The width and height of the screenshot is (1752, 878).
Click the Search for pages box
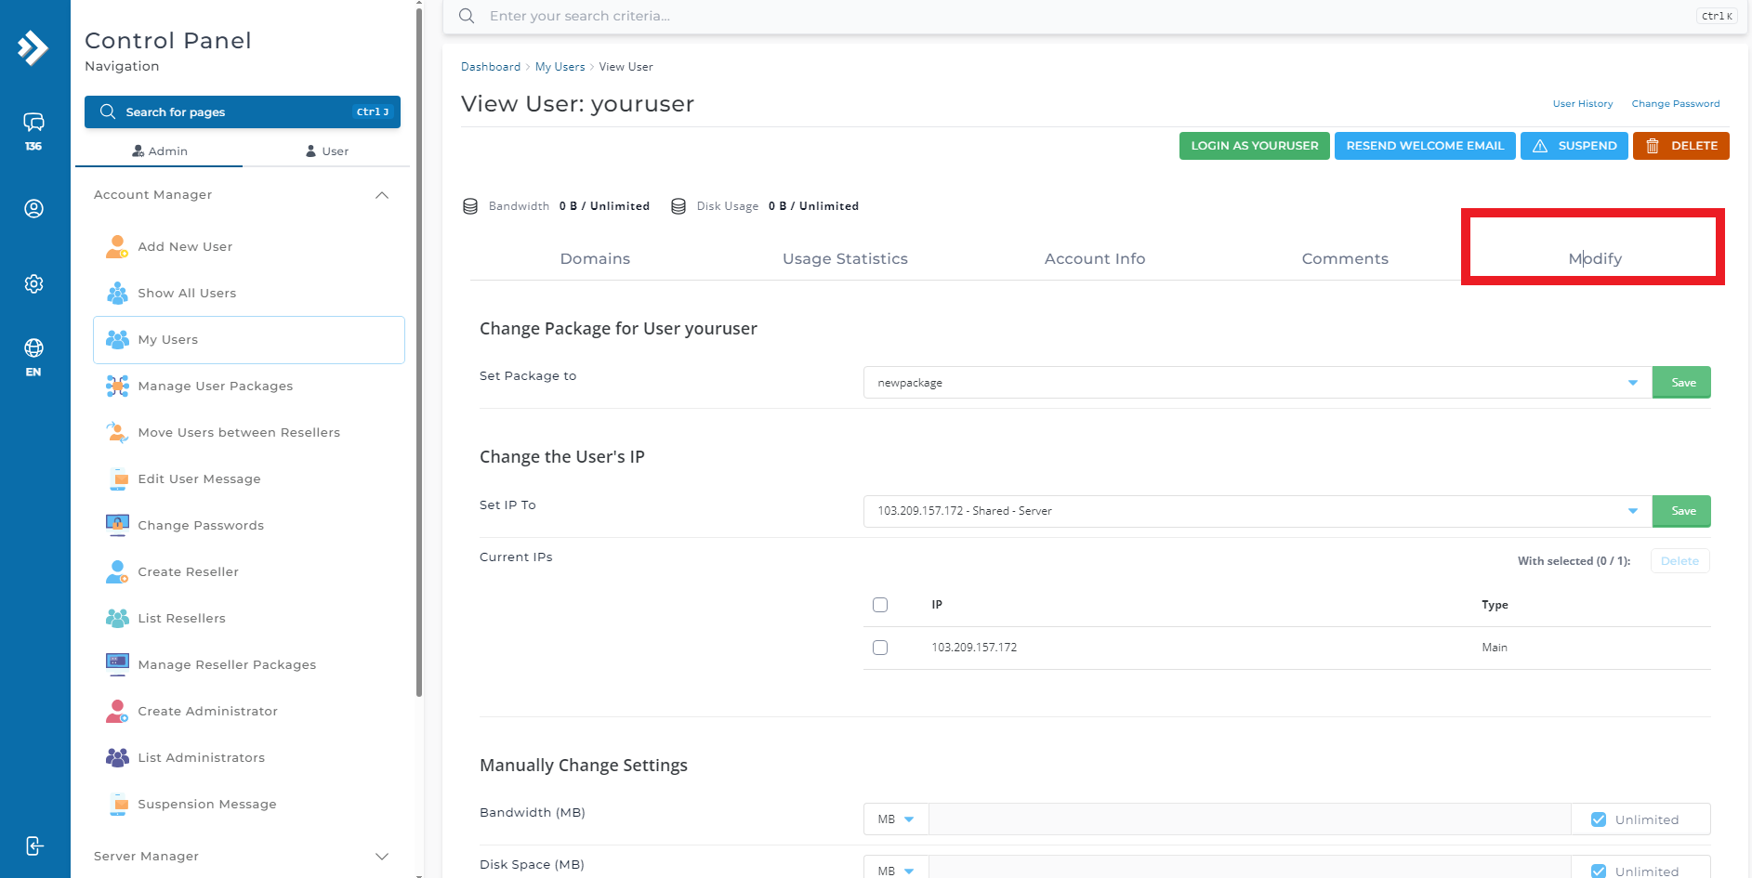pyautogui.click(x=243, y=112)
